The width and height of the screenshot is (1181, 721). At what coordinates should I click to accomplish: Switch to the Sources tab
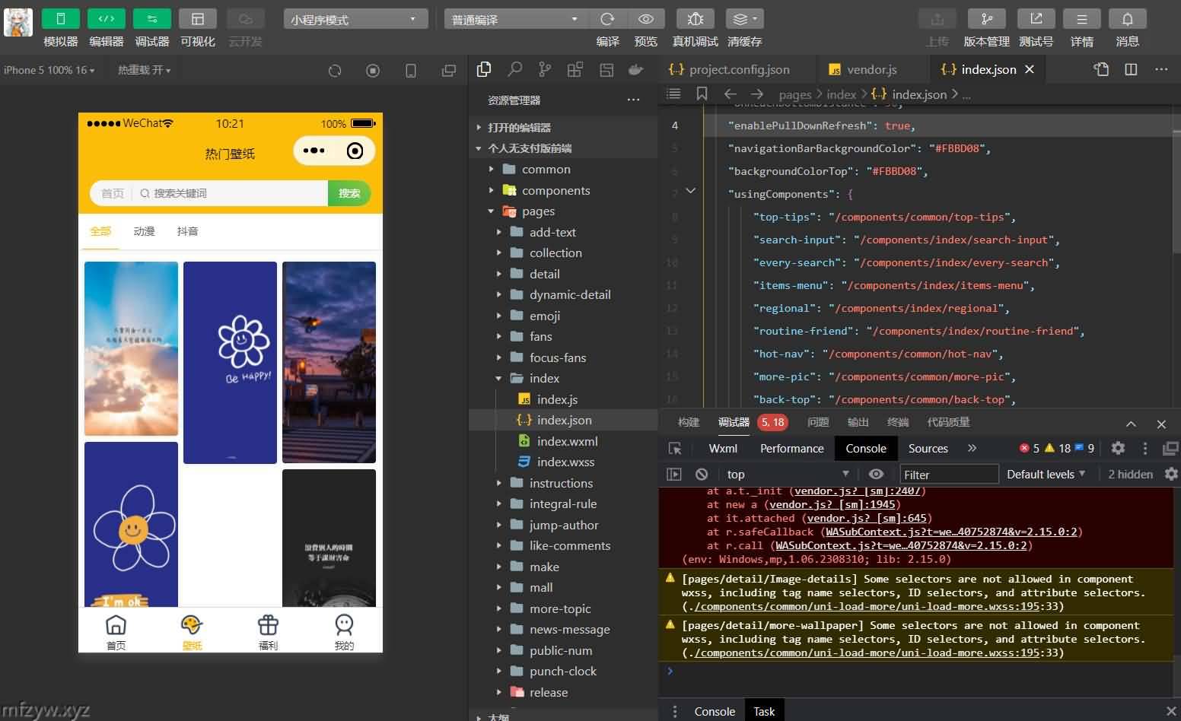tap(928, 449)
